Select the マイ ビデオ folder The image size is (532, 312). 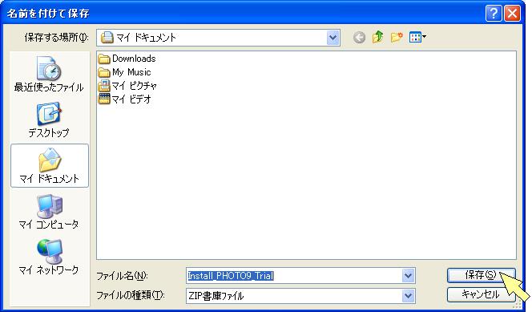[124, 99]
